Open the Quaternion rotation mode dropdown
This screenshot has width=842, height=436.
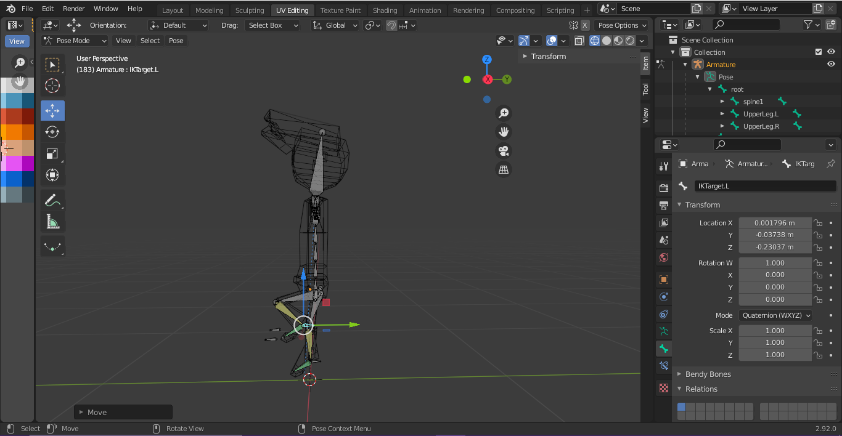pos(775,315)
